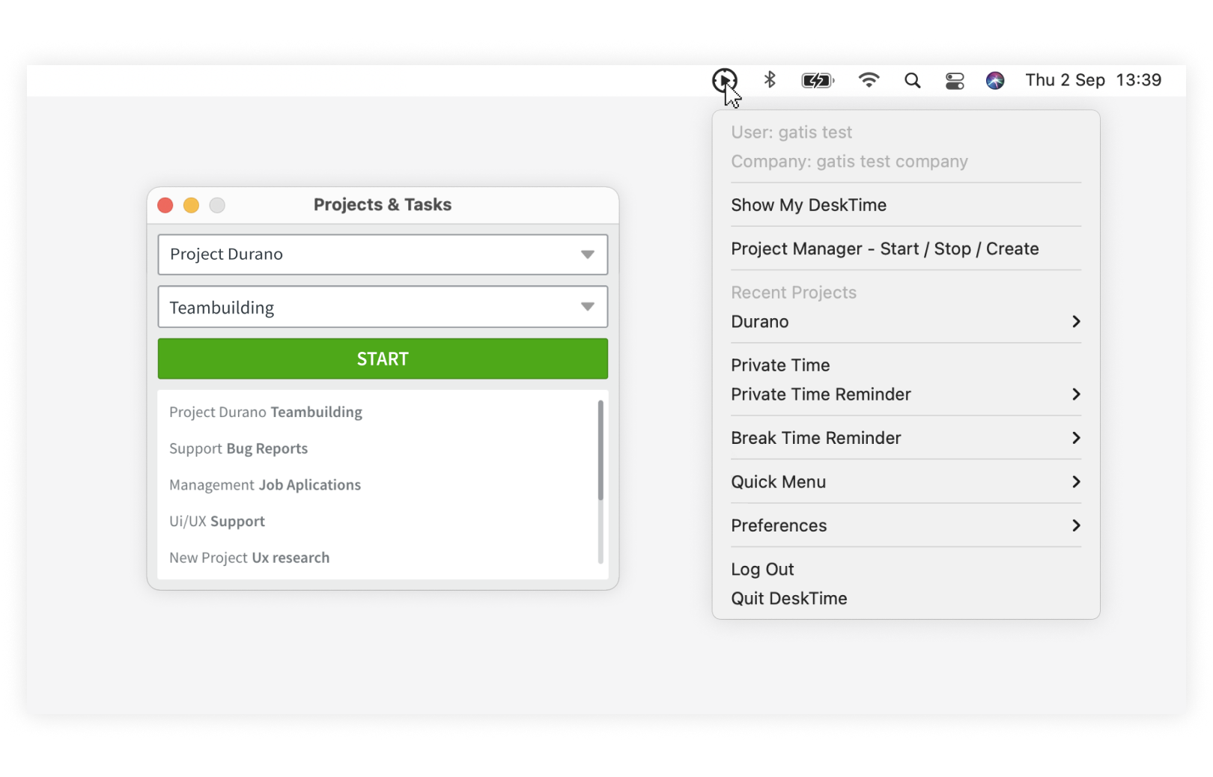The image size is (1213, 777).
Task: Open Spotlight search
Action: click(x=912, y=80)
